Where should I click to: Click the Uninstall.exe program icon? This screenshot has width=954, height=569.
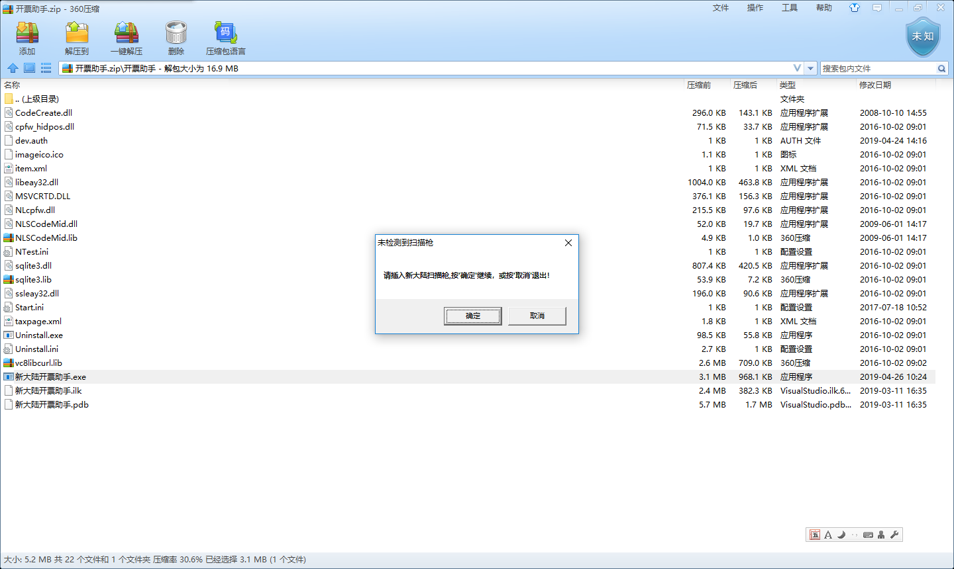pyautogui.click(x=9, y=335)
